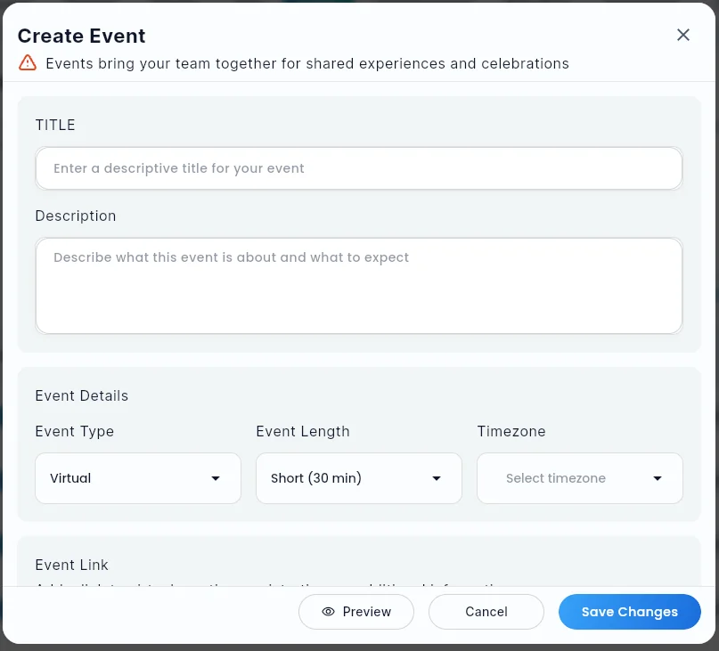Click the Event Type label
The height and width of the screenshot is (651, 719).
(x=75, y=431)
